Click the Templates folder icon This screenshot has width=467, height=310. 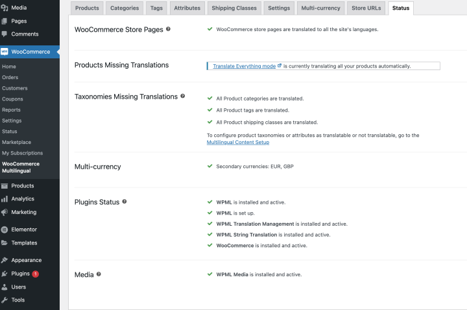click(4, 243)
